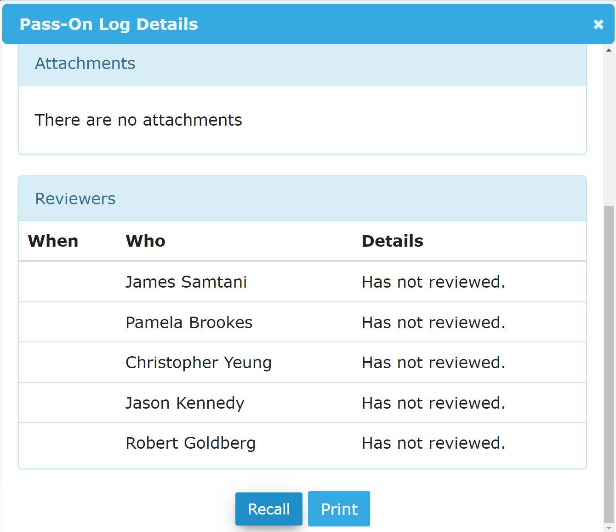The height and width of the screenshot is (532, 616).
Task: Select reviewer James Samtani
Action: pos(186,282)
